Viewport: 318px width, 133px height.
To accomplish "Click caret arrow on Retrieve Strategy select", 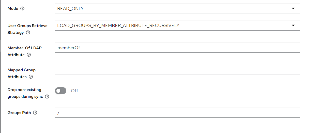I will pos(293,26).
